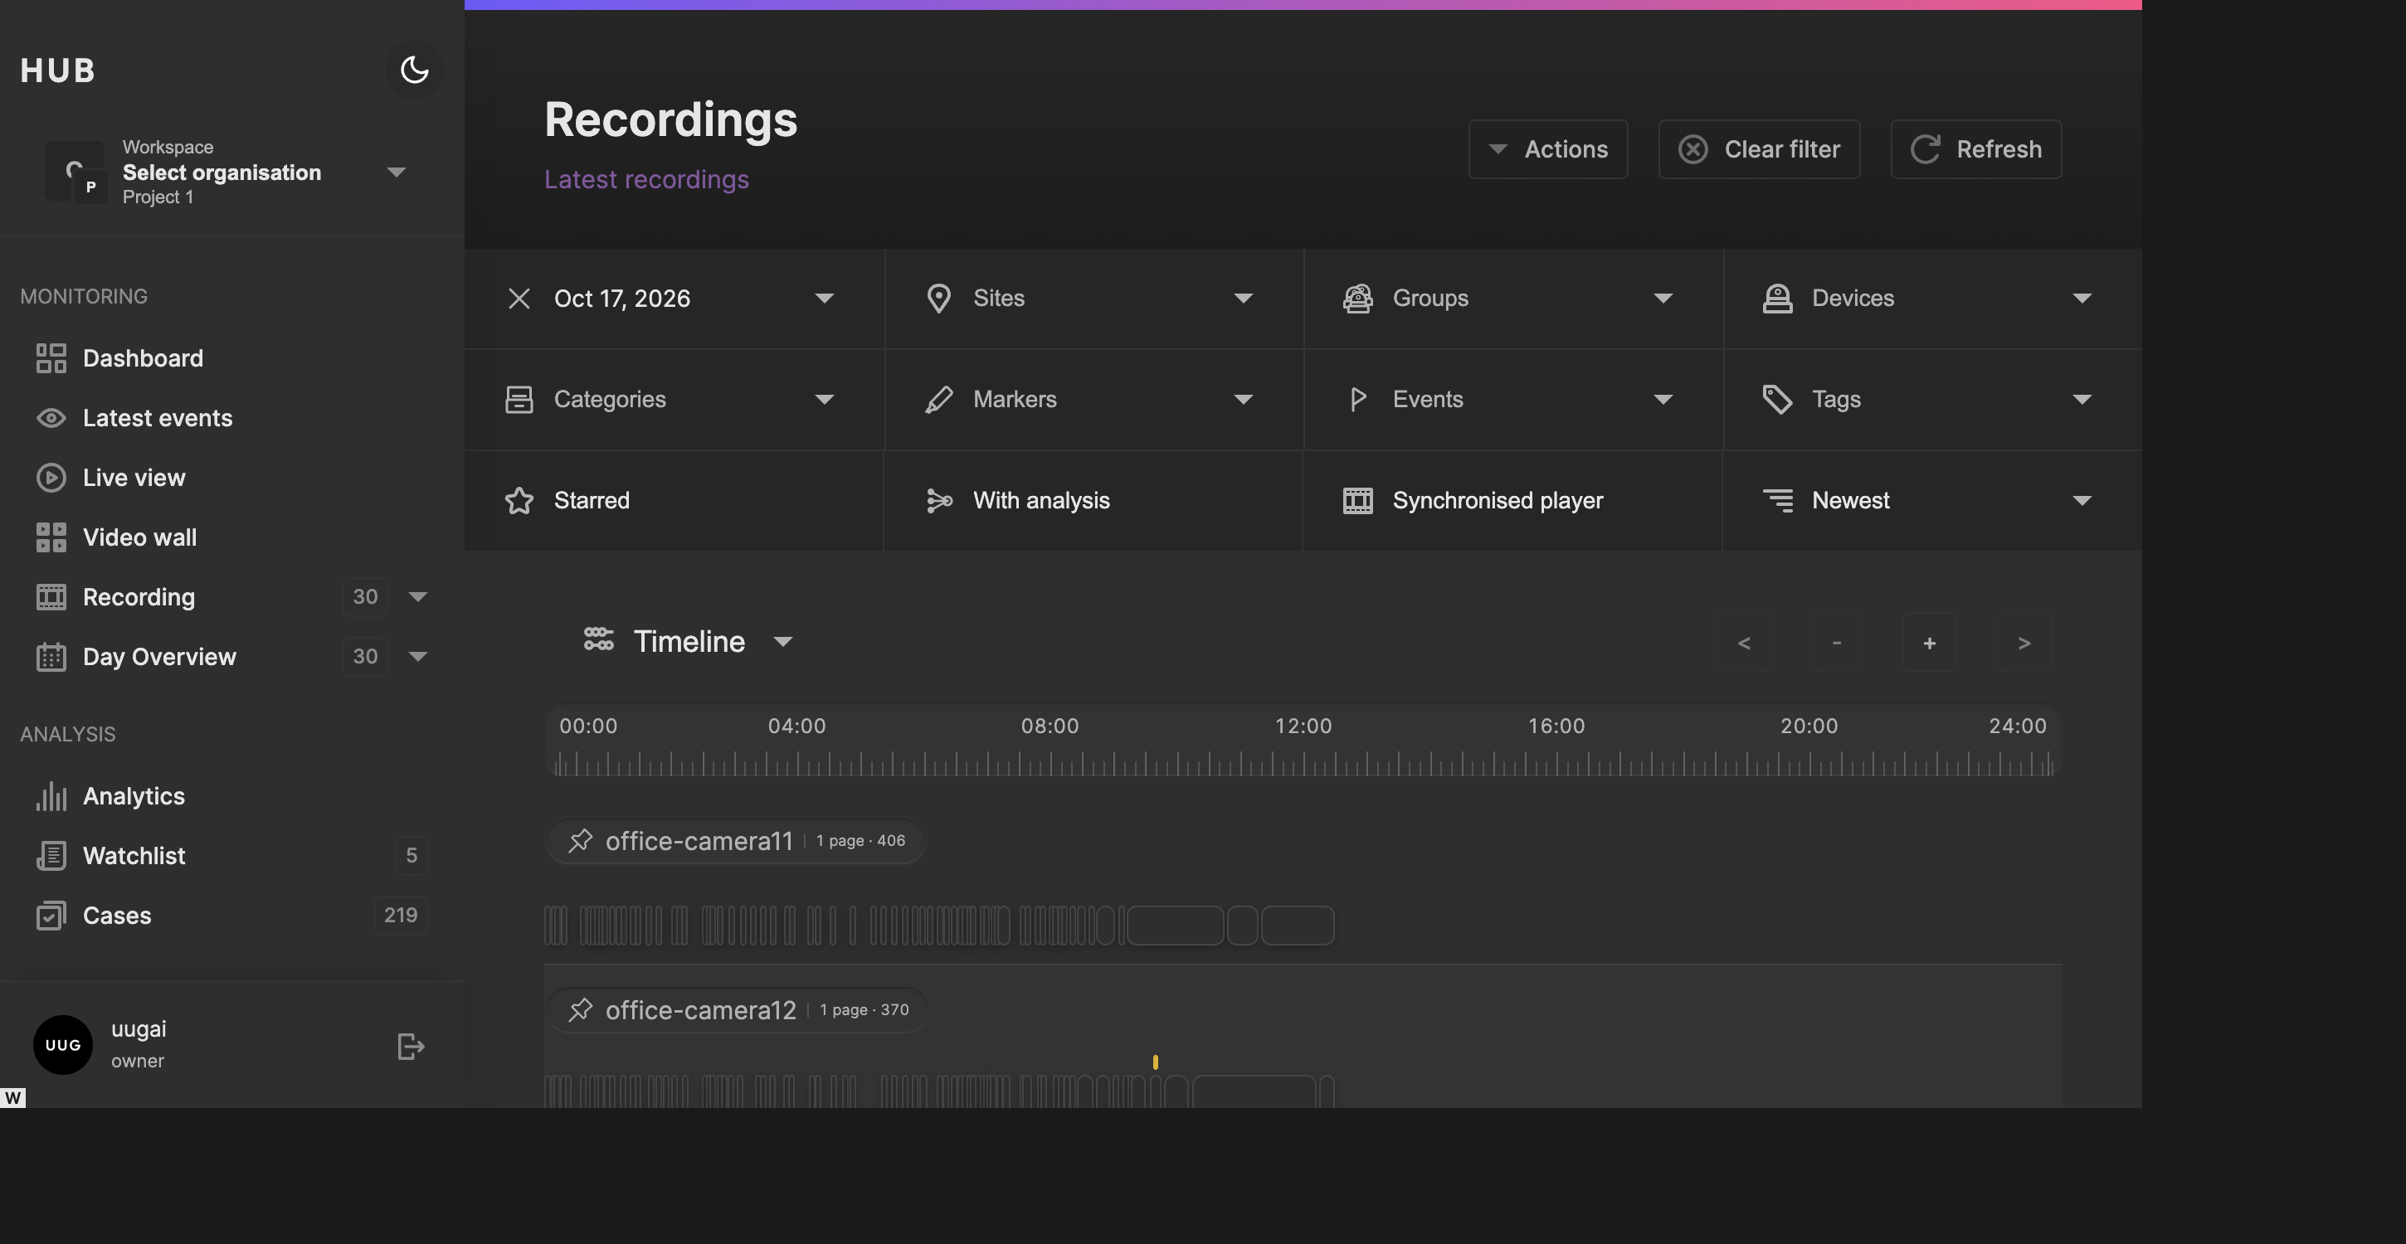
Task: Open the Timeline view dropdown
Action: coord(689,642)
